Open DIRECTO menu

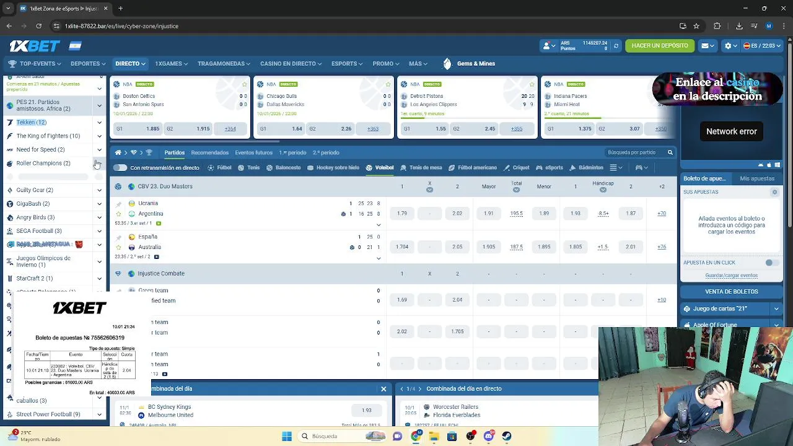(x=130, y=63)
